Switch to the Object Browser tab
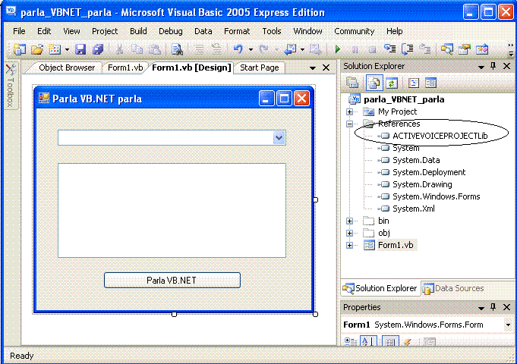The width and height of the screenshot is (517, 364). tap(67, 67)
